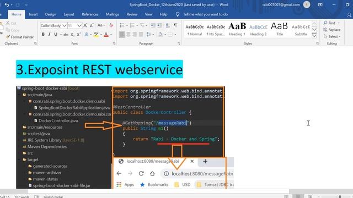This screenshot has height=198, width=353.
Task: Click the Text Effects icon
Action: pyautogui.click(x=87, y=35)
